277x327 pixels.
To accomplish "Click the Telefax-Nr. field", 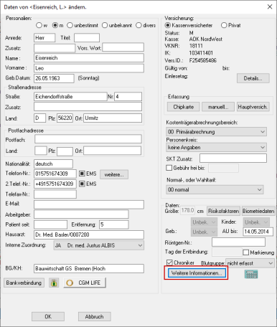I will (55, 194).
